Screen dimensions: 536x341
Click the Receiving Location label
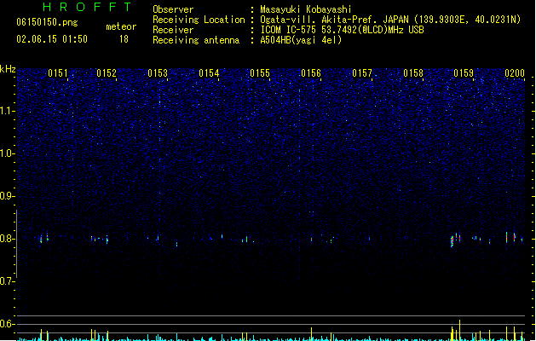(x=199, y=20)
